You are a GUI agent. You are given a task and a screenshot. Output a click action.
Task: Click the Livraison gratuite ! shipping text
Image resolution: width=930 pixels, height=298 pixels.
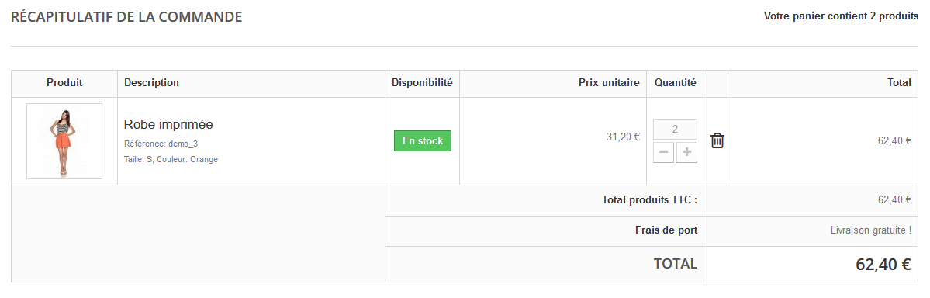click(871, 230)
